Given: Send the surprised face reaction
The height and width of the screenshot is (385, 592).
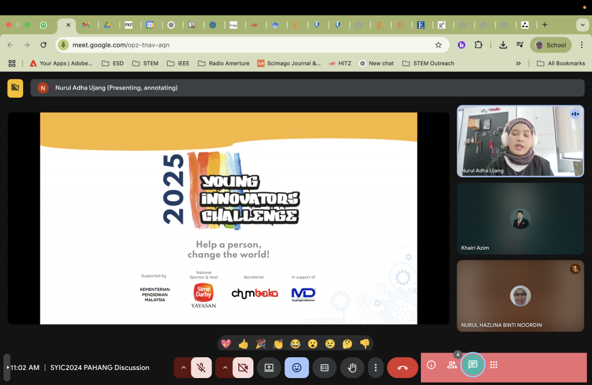Looking at the screenshot, I should pyautogui.click(x=313, y=343).
